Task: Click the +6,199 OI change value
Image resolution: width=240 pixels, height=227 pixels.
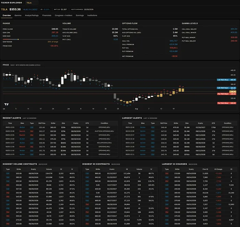Action: point(218,185)
